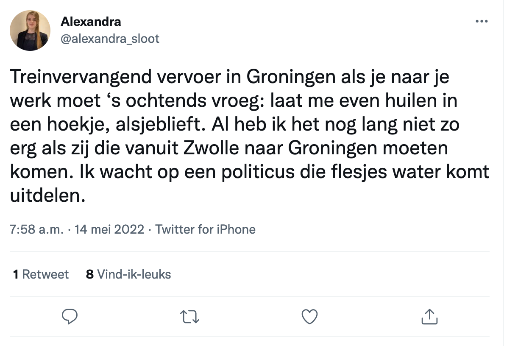Retweet this post using the arrows icon
518x346 pixels.
point(190,317)
